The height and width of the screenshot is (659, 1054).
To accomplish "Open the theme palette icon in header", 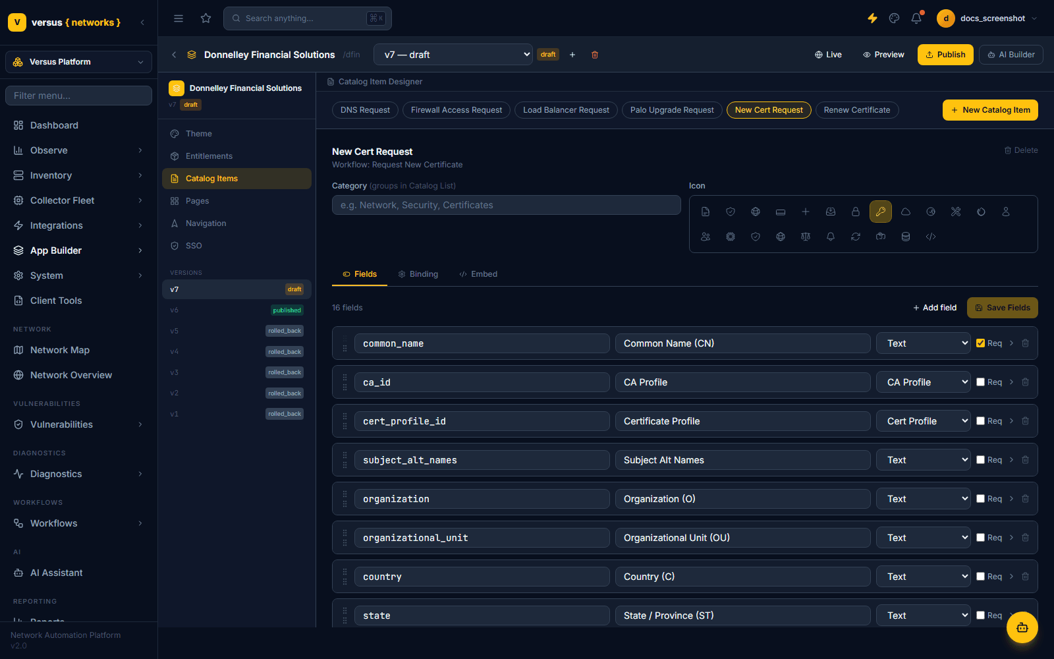I will click(894, 18).
